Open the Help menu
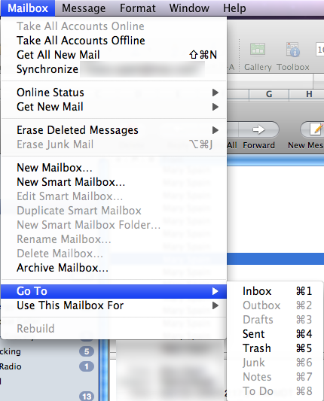Screen dimensions: 324x401 (234, 8)
